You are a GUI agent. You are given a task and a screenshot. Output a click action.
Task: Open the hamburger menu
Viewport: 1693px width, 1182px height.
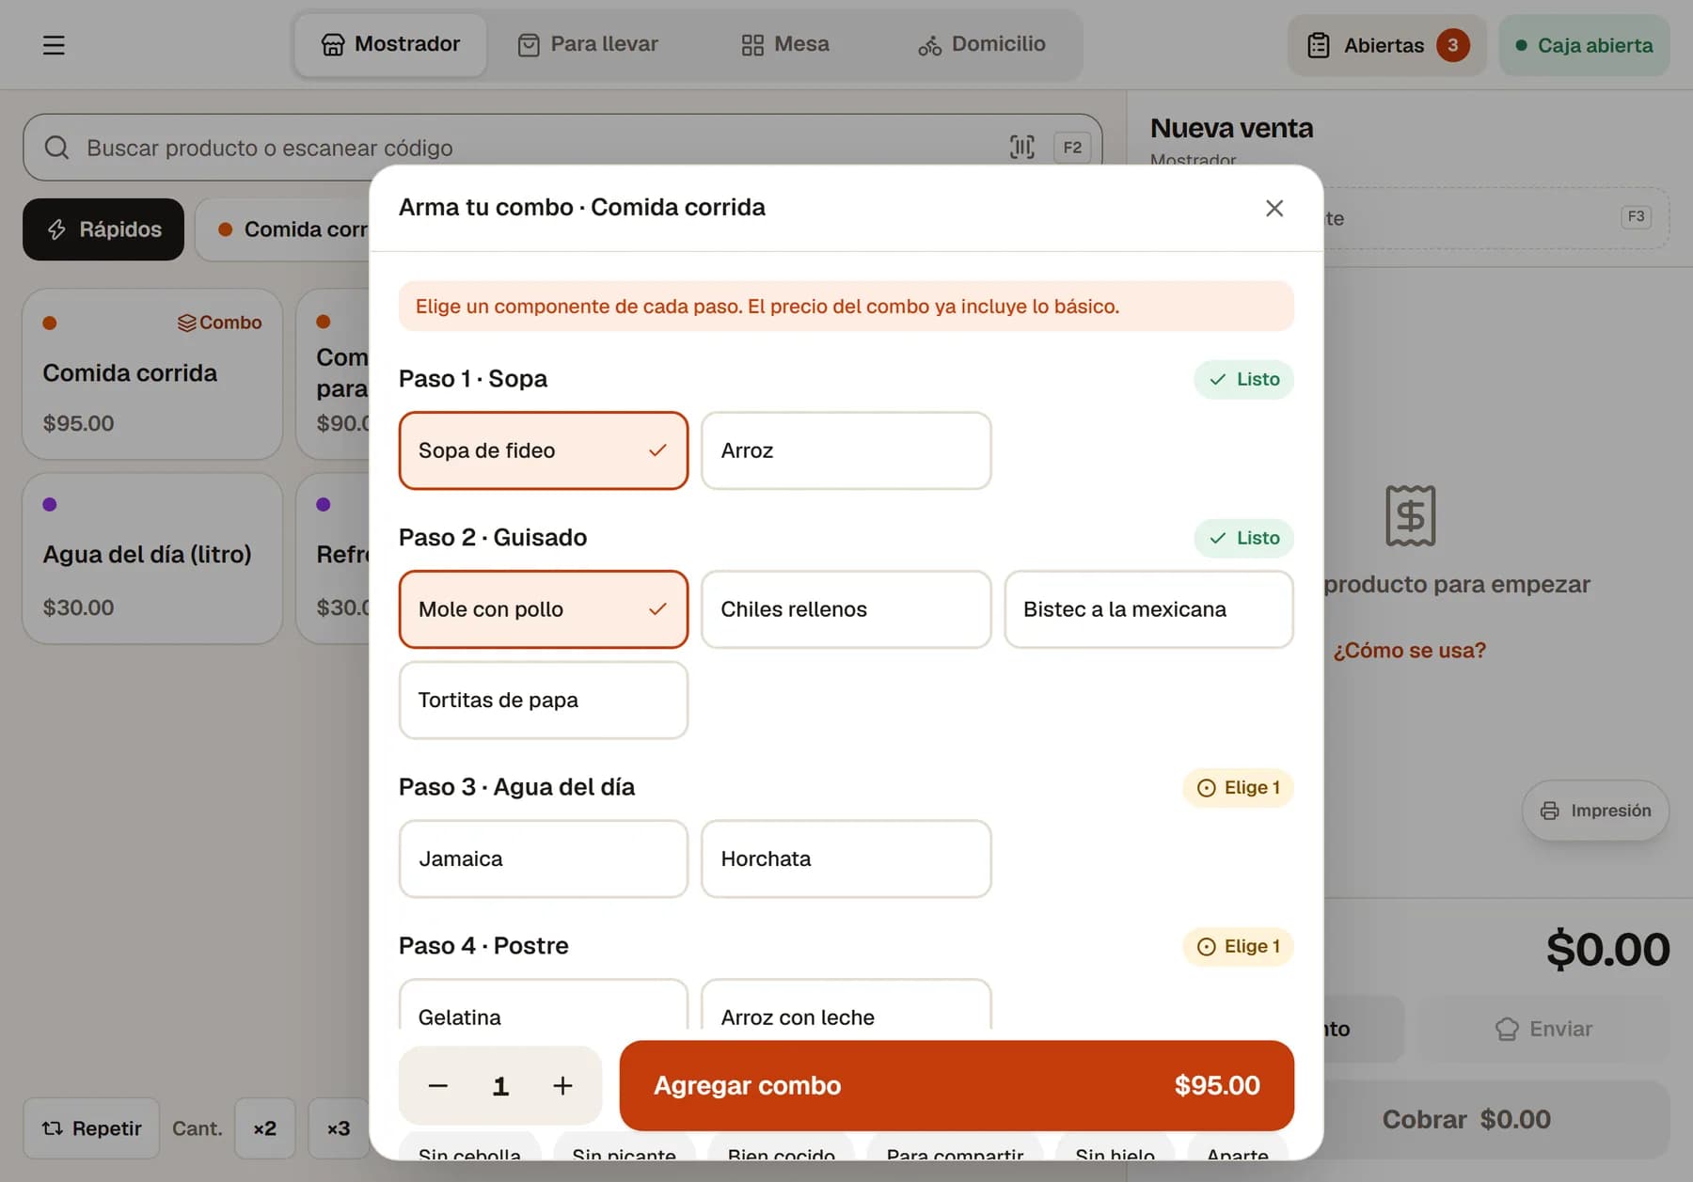(x=54, y=45)
